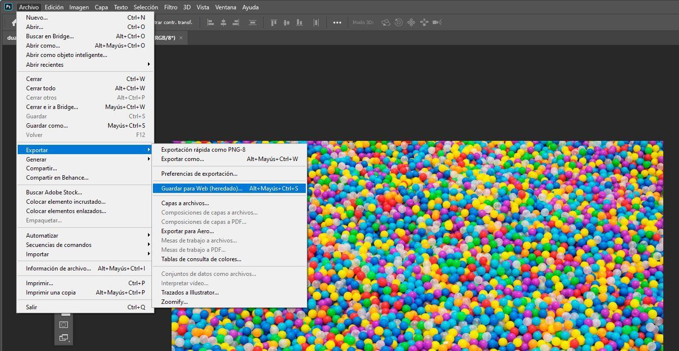The image size is (679, 351).
Task: Choose Nuevo... from Archivo menu
Action: (86, 18)
